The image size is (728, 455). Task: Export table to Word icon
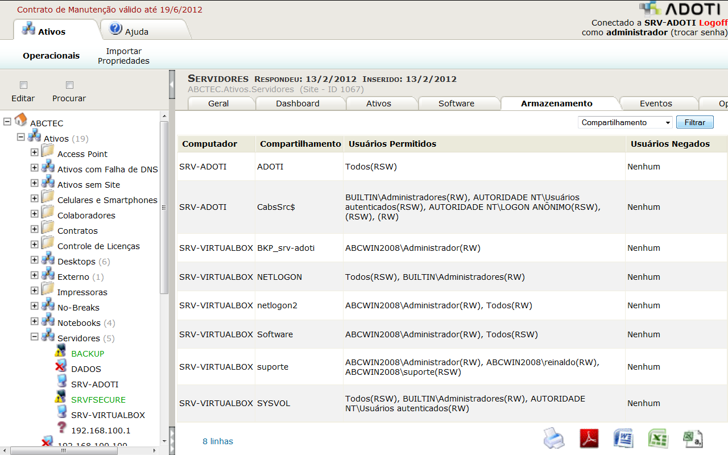click(x=624, y=439)
